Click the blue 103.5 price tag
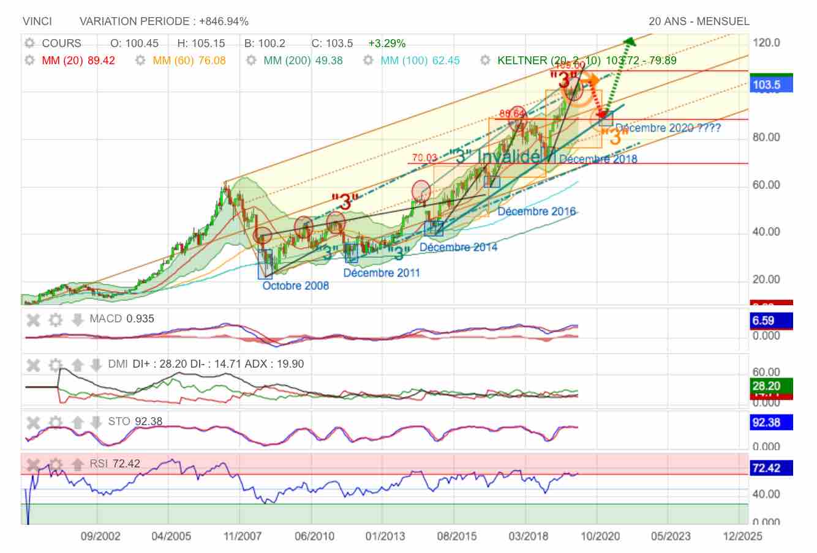 point(771,85)
